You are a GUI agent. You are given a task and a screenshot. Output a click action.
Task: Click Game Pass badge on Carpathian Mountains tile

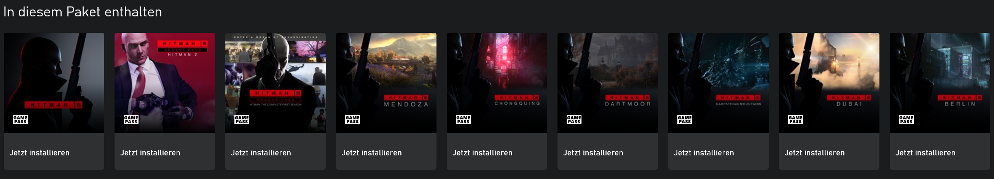685,120
